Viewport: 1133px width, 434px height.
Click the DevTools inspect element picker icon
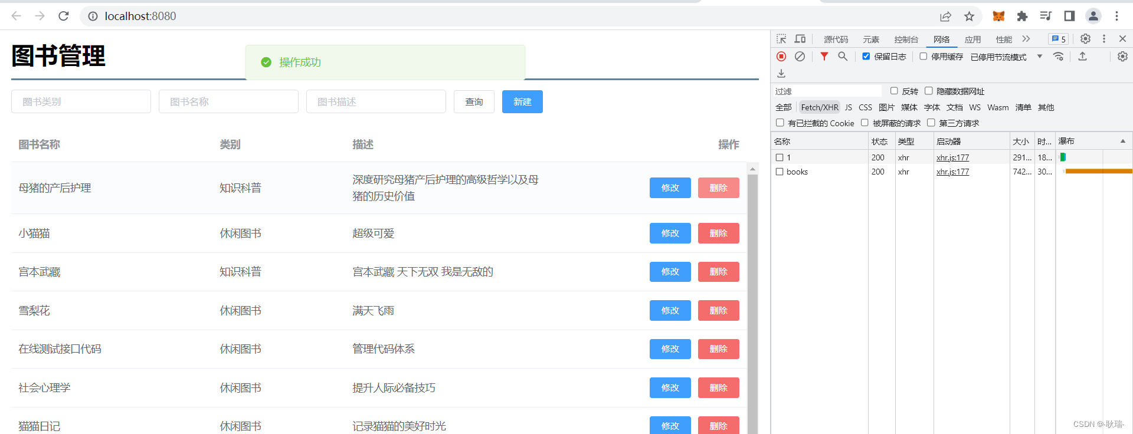(781, 39)
